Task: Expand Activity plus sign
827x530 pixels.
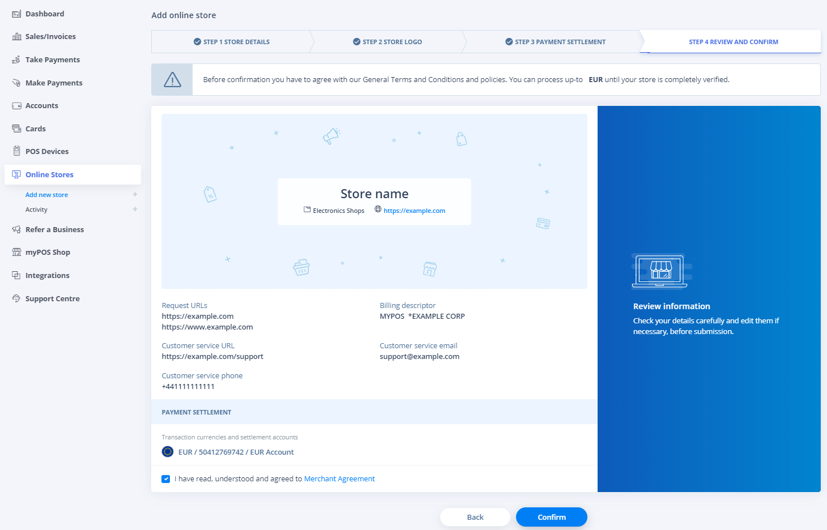Action: [x=135, y=209]
